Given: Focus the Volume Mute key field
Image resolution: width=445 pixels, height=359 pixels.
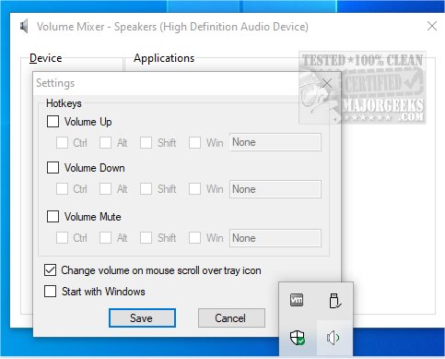Looking at the screenshot, I should tap(275, 238).
